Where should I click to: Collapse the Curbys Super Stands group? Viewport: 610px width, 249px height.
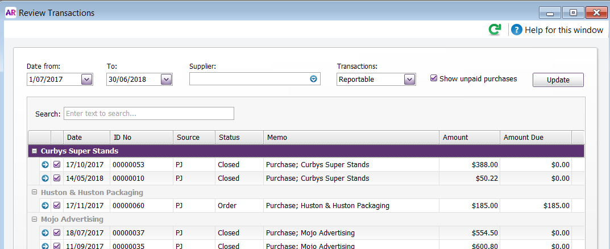(x=34, y=151)
